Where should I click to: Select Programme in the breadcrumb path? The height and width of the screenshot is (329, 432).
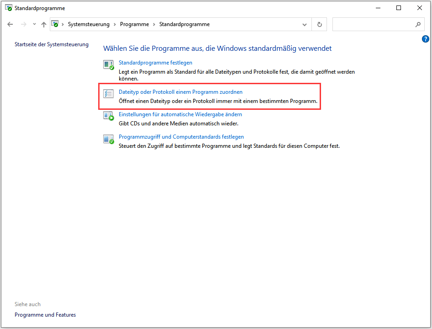pos(134,24)
